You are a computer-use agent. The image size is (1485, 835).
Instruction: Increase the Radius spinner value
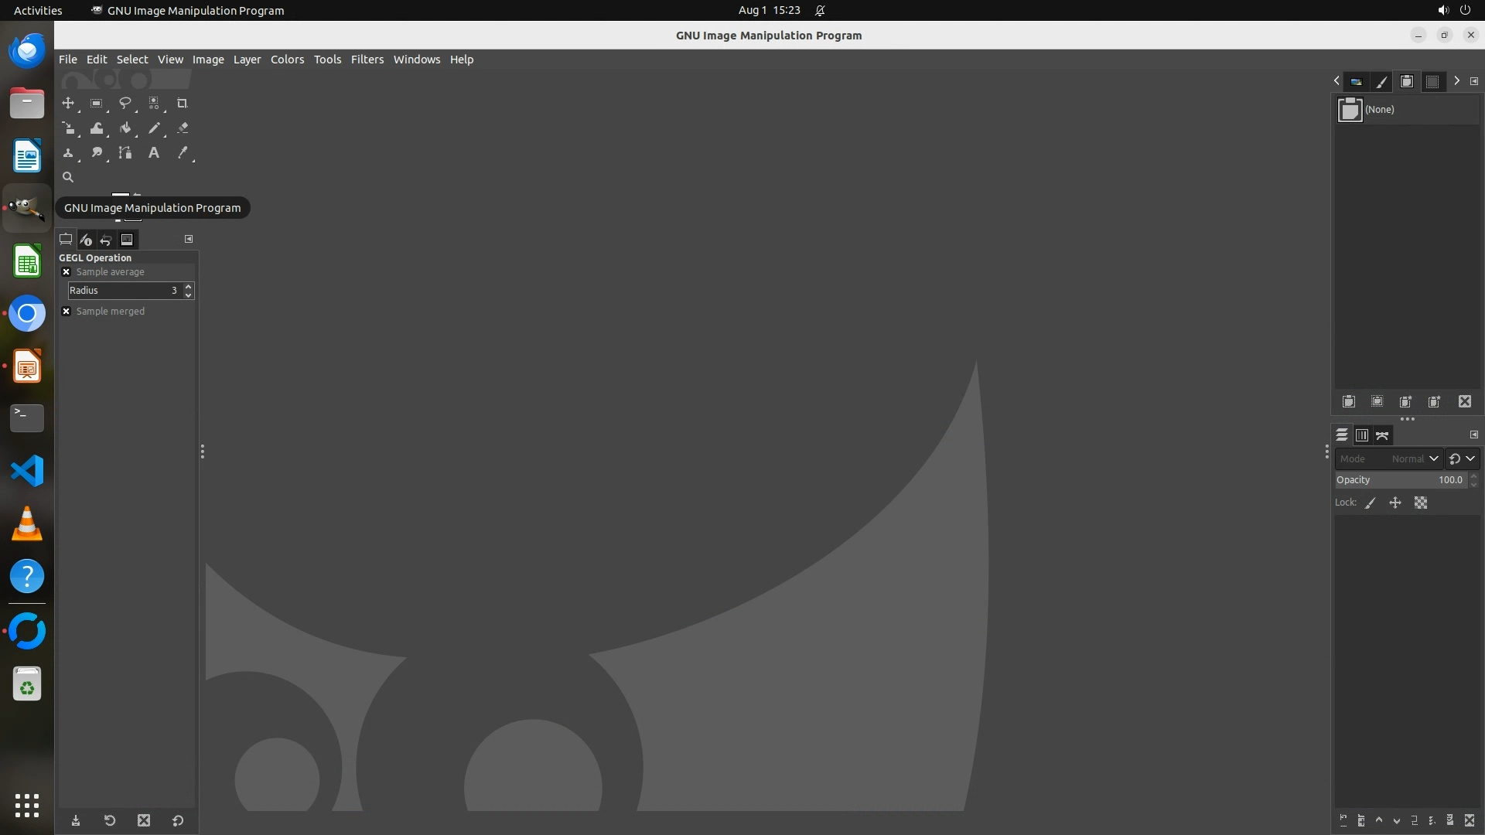click(x=189, y=287)
